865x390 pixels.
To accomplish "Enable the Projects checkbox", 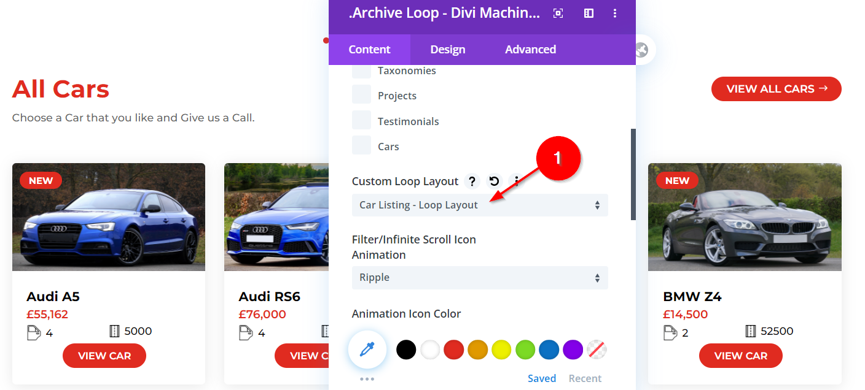I will point(361,95).
